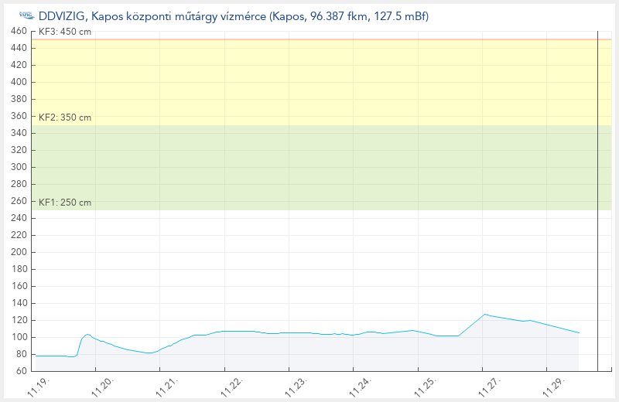Select the 11.27. date tick label
Image resolution: width=619 pixels, height=402 pixels.
click(489, 386)
